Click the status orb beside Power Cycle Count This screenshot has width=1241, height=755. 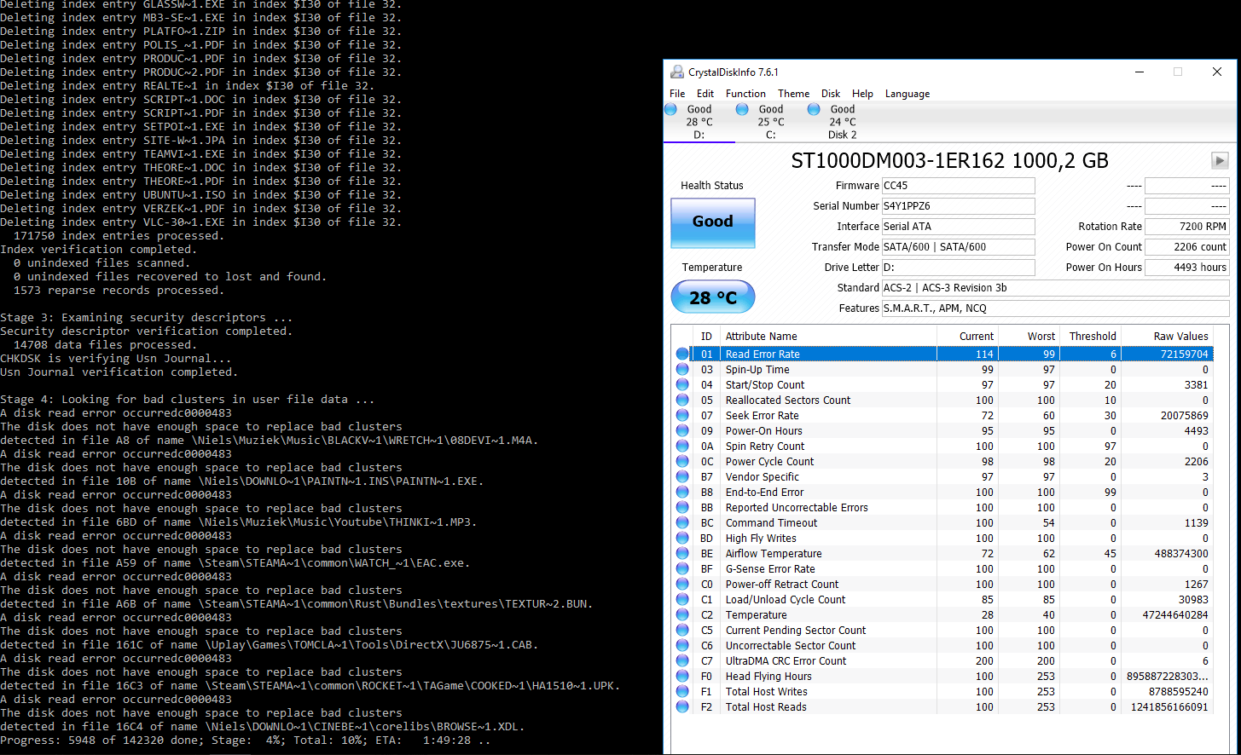[682, 461]
